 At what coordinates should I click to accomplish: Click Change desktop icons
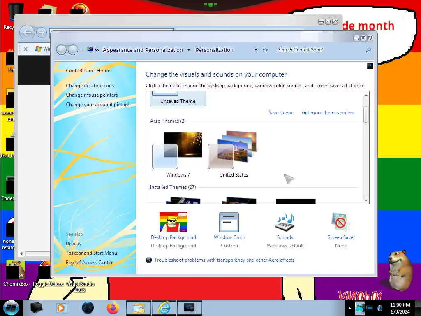(x=90, y=86)
